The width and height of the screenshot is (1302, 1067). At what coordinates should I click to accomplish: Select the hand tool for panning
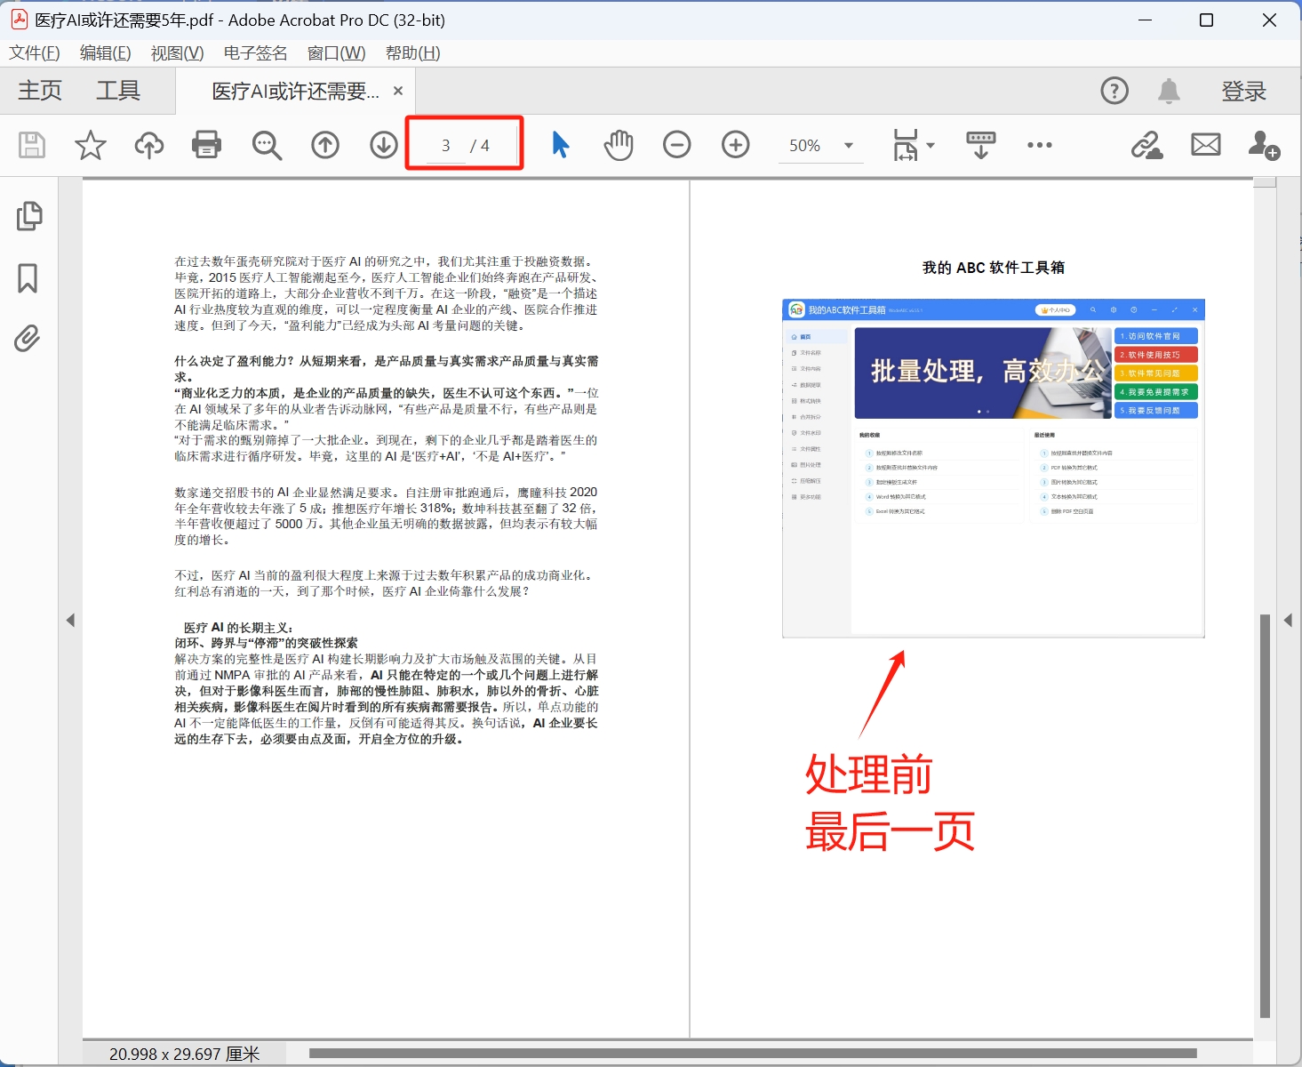[618, 145]
